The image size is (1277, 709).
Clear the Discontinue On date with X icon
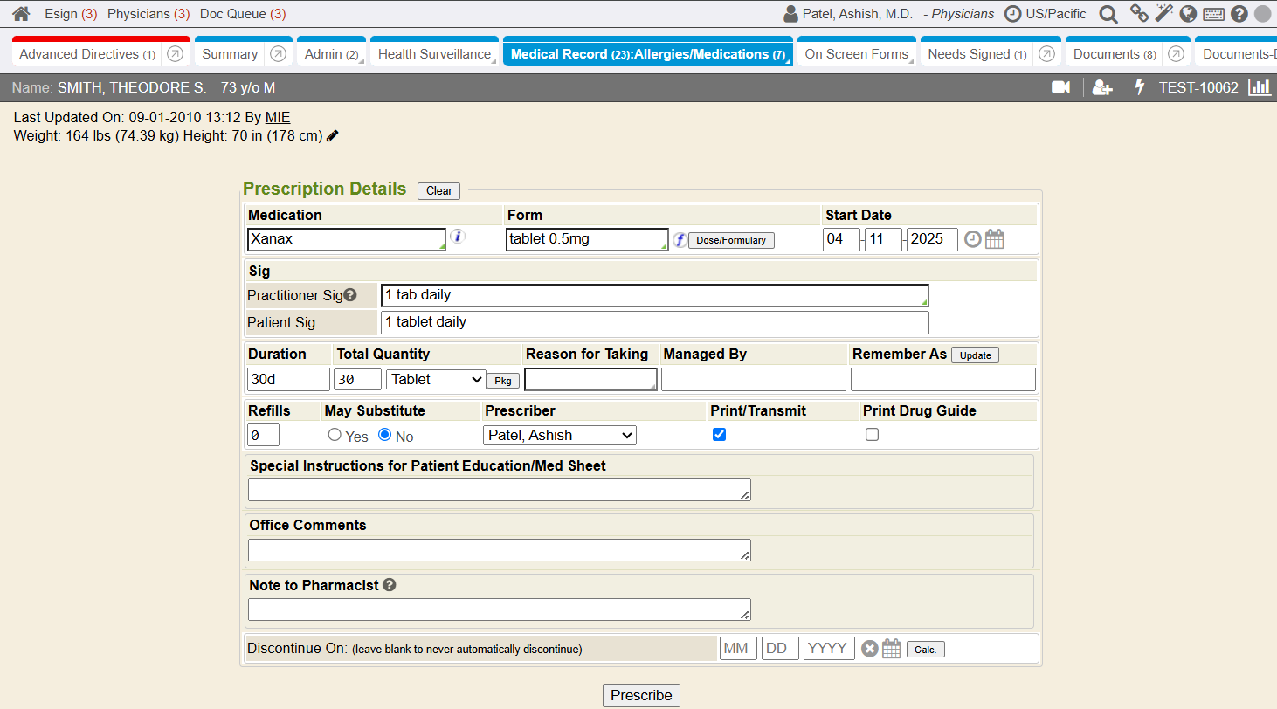[869, 649]
